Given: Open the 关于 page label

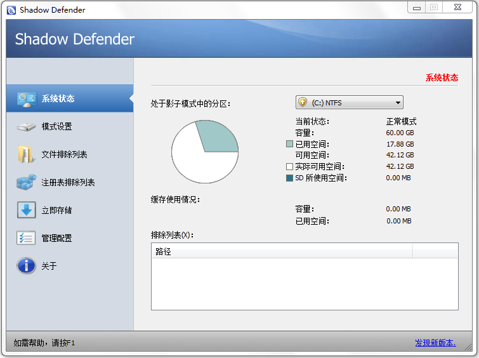Looking at the screenshot, I should coord(49,266).
